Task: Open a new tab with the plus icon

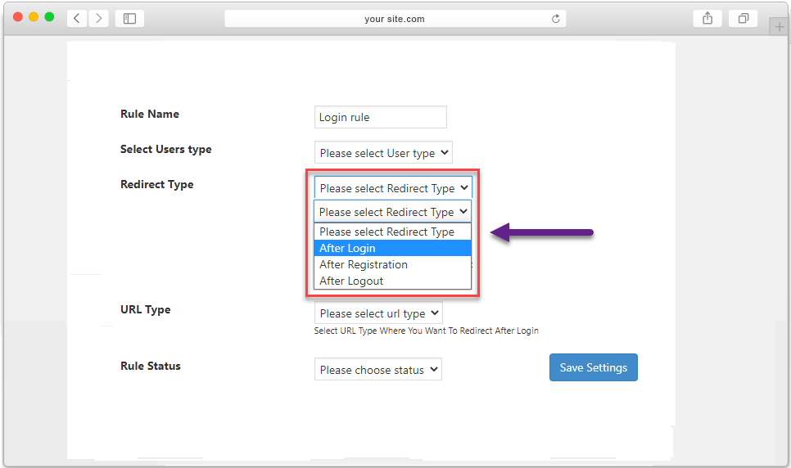Action: [x=780, y=27]
